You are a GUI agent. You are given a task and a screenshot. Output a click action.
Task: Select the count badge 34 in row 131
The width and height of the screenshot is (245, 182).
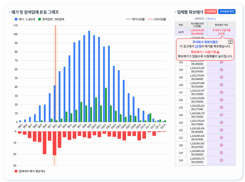221,62
